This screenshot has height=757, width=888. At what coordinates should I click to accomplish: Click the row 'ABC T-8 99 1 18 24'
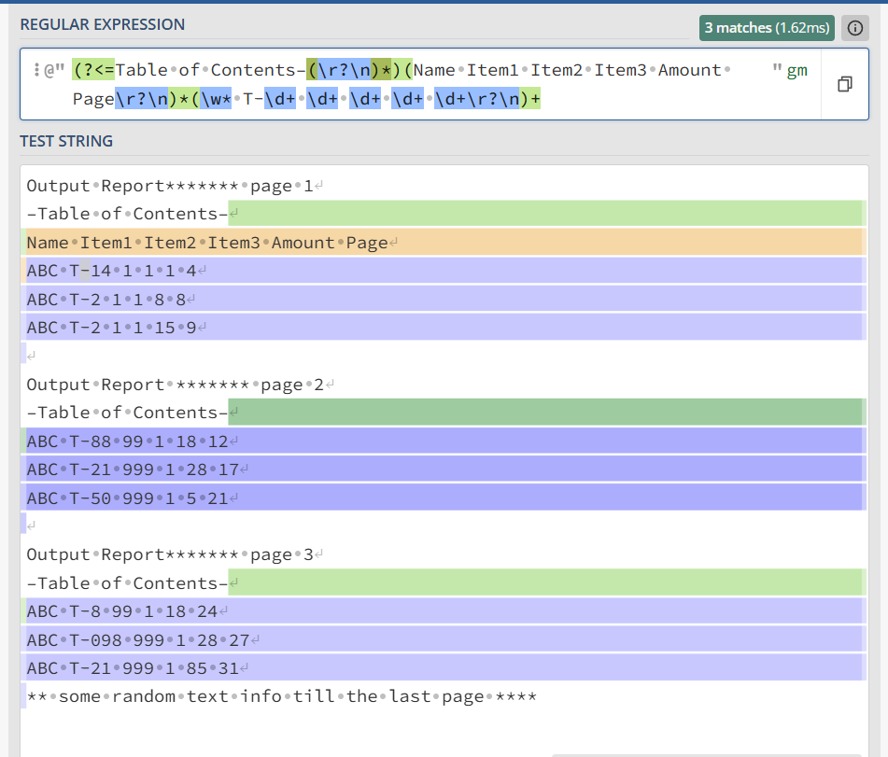pyautogui.click(x=122, y=611)
